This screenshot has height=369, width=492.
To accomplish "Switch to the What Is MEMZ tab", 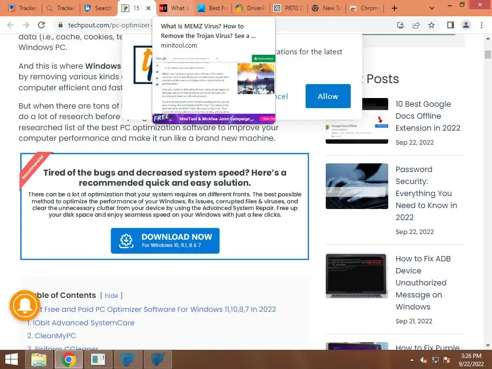I will click(x=174, y=8).
